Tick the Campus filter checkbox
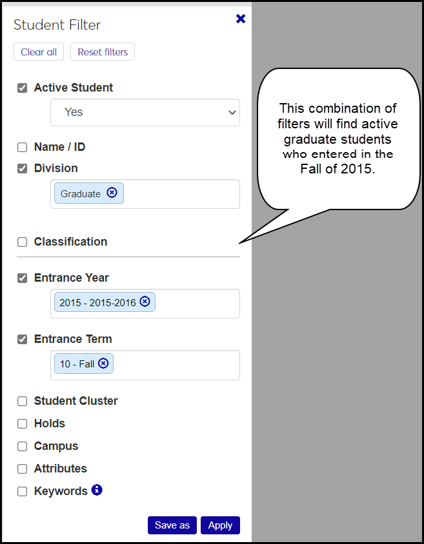This screenshot has height=544, width=424. (x=23, y=446)
